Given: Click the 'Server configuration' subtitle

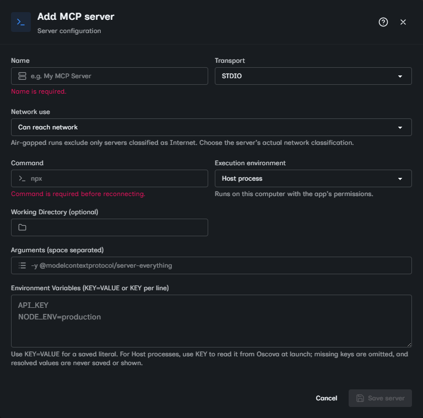Looking at the screenshot, I should pyautogui.click(x=69, y=31).
